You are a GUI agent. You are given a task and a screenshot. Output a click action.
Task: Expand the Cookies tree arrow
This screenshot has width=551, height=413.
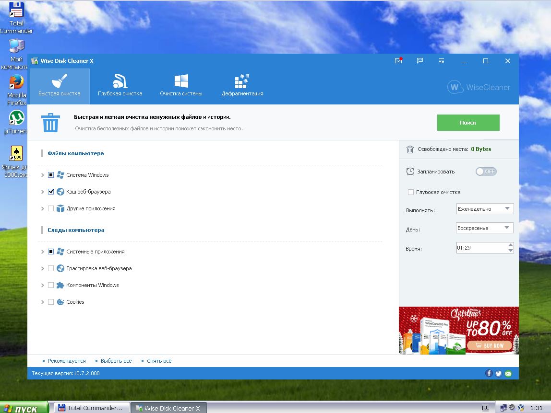pyautogui.click(x=43, y=302)
